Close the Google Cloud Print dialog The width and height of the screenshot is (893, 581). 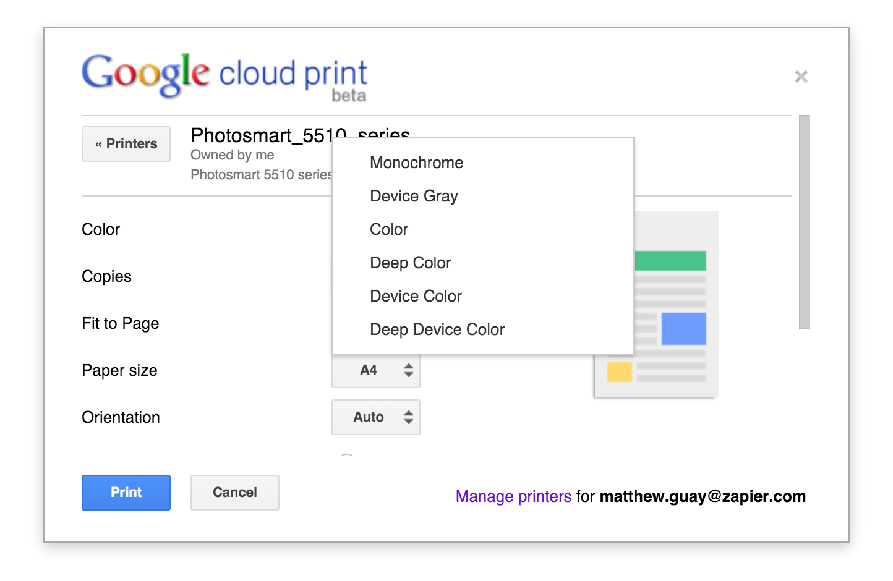point(801,77)
